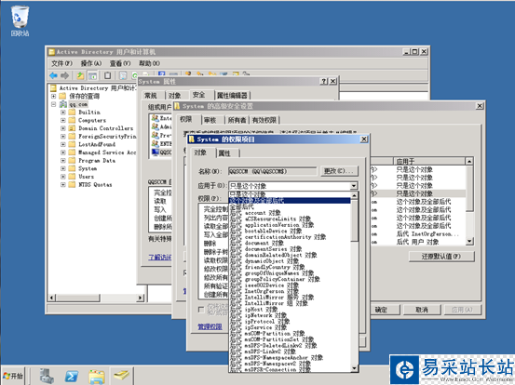Viewport: 515px width, 385px height.
Task: Switch to the 审核 tab
Action: pyautogui.click(x=210, y=120)
